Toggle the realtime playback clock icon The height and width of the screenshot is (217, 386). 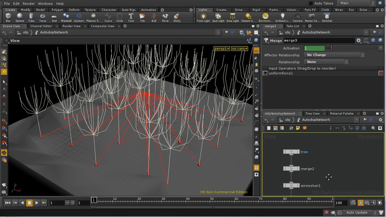click(x=361, y=203)
